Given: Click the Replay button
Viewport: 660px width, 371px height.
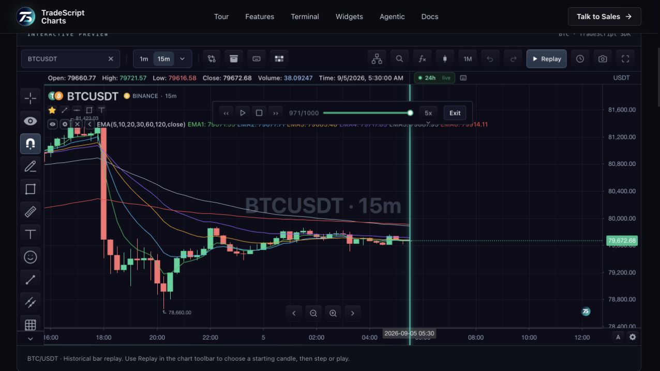Looking at the screenshot, I should tap(547, 59).
